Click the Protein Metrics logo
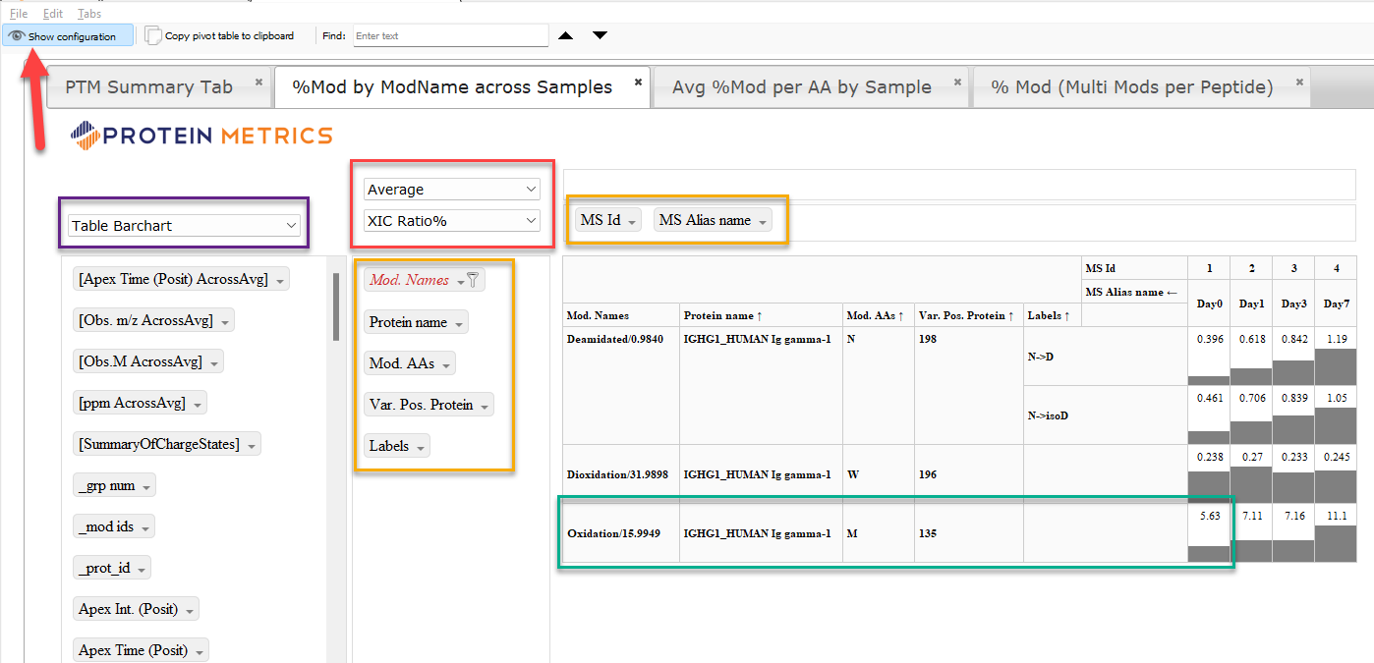Screen dimensions: 1374x663 200,134
